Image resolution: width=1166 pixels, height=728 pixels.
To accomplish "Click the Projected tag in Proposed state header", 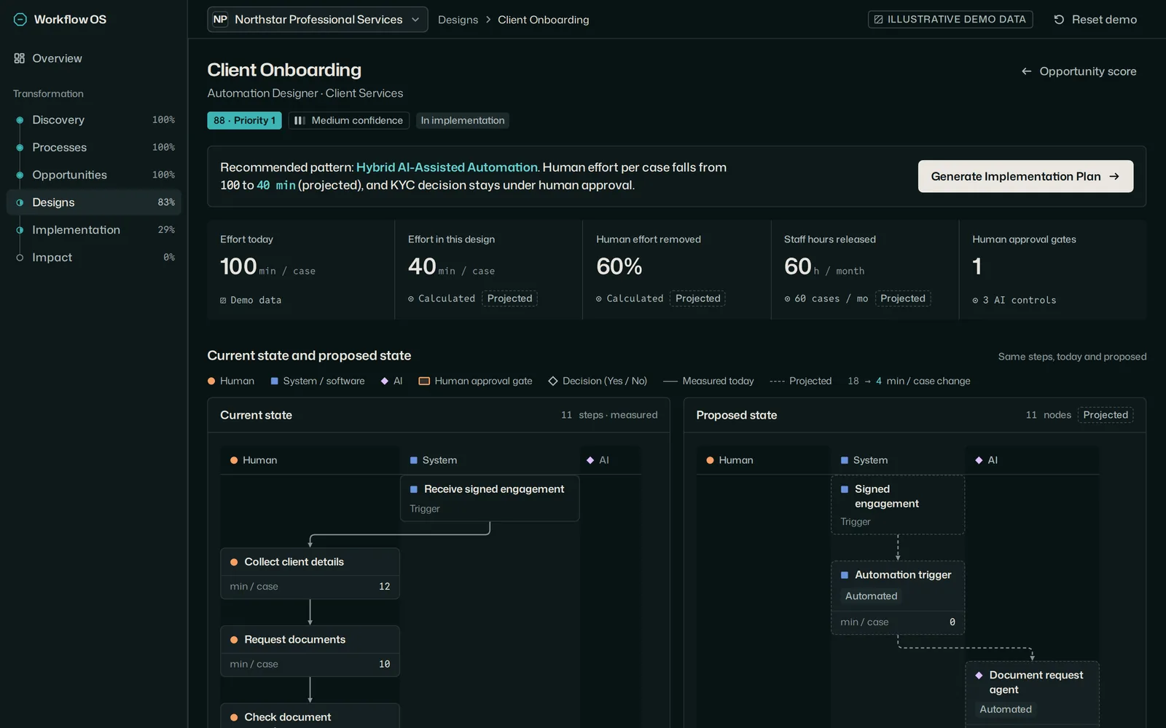I will pos(1105,415).
